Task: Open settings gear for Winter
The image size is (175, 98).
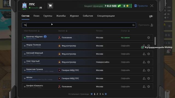Action: click(148, 78)
